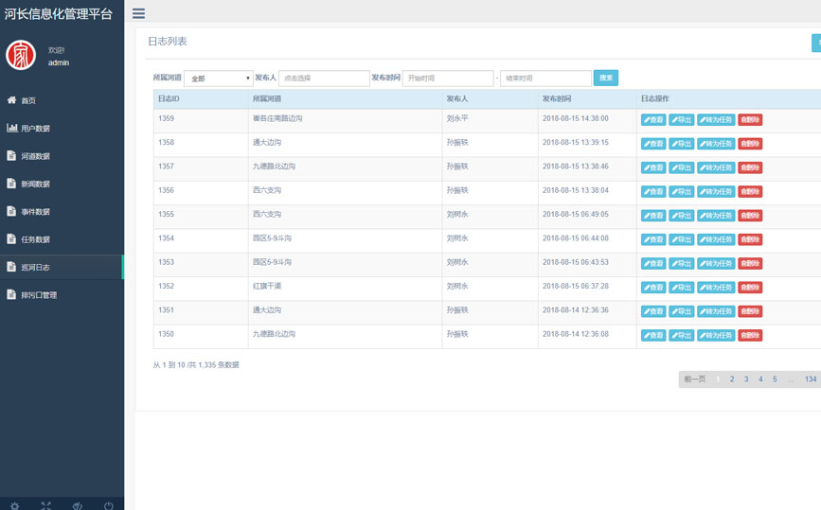Go to 首页 via the home icon

11,100
